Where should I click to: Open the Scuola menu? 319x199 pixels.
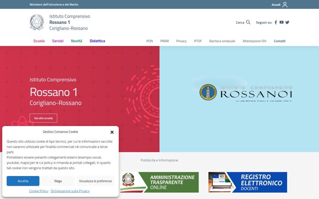(39, 41)
